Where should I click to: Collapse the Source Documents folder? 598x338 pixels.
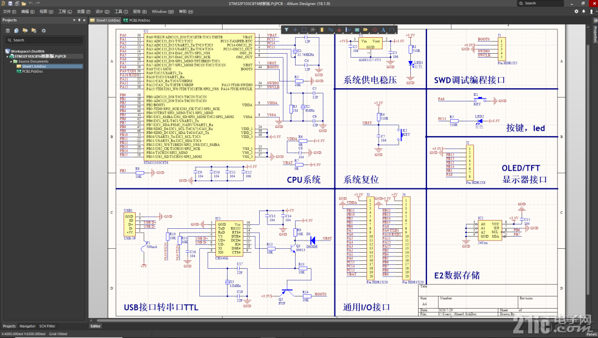(x=11, y=62)
